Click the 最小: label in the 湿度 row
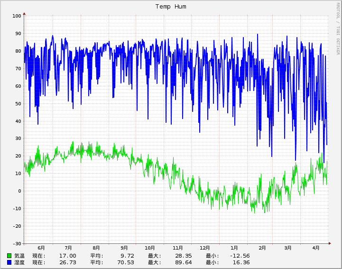 click(x=212, y=262)
